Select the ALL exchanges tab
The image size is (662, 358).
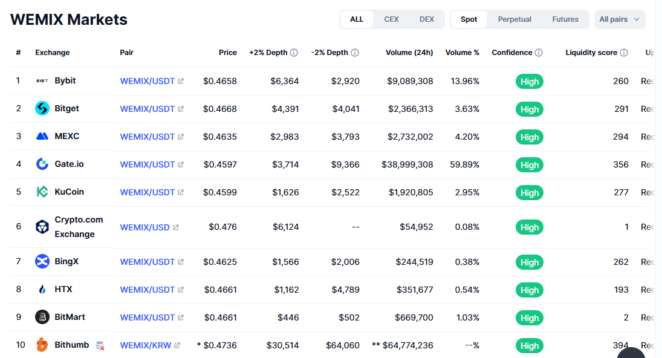357,19
